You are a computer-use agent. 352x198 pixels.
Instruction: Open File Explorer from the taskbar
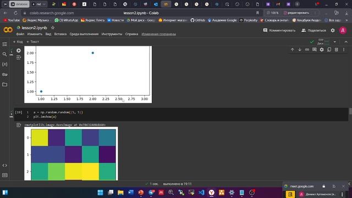click(x=120, y=193)
